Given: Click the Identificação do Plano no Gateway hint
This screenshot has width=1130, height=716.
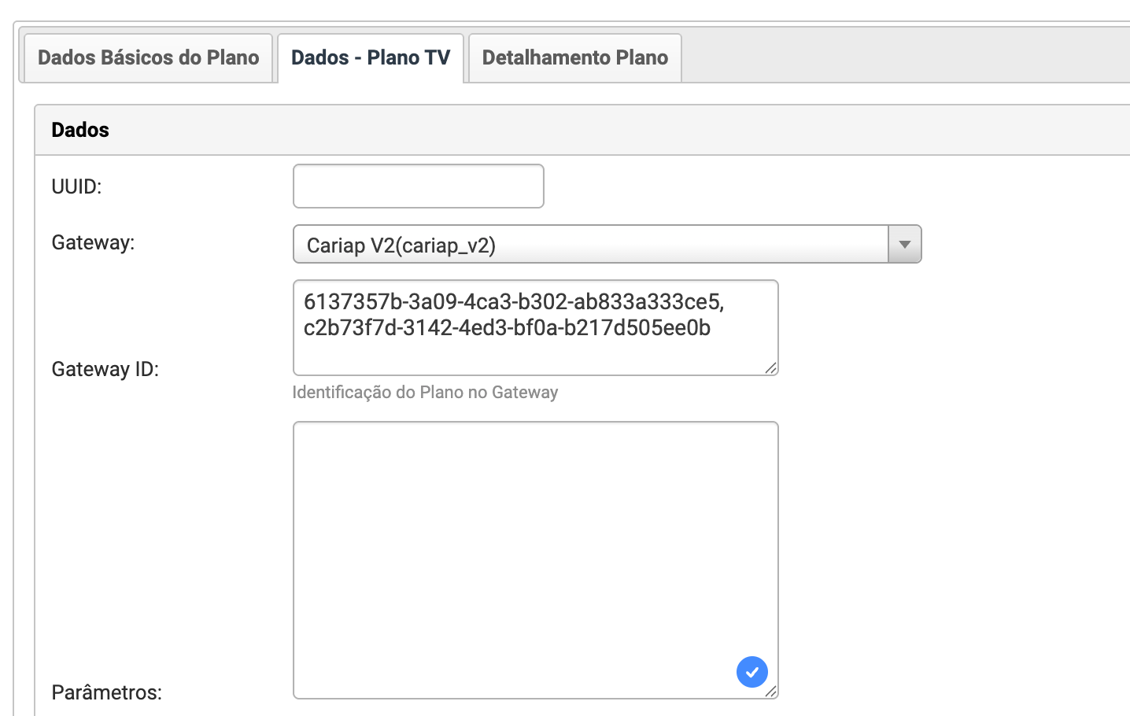Looking at the screenshot, I should pyautogui.click(x=425, y=392).
